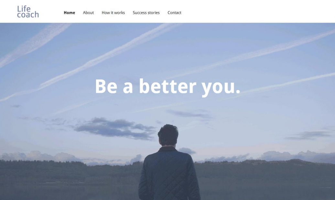Open the Home navigation item
Viewport: 335px width, 200px height.
[x=70, y=13]
